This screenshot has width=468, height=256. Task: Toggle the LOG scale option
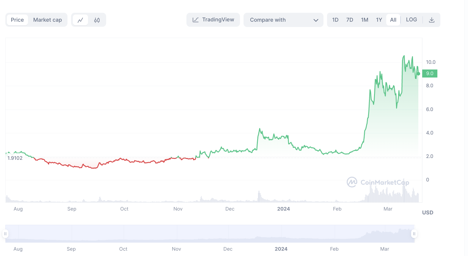click(x=412, y=20)
